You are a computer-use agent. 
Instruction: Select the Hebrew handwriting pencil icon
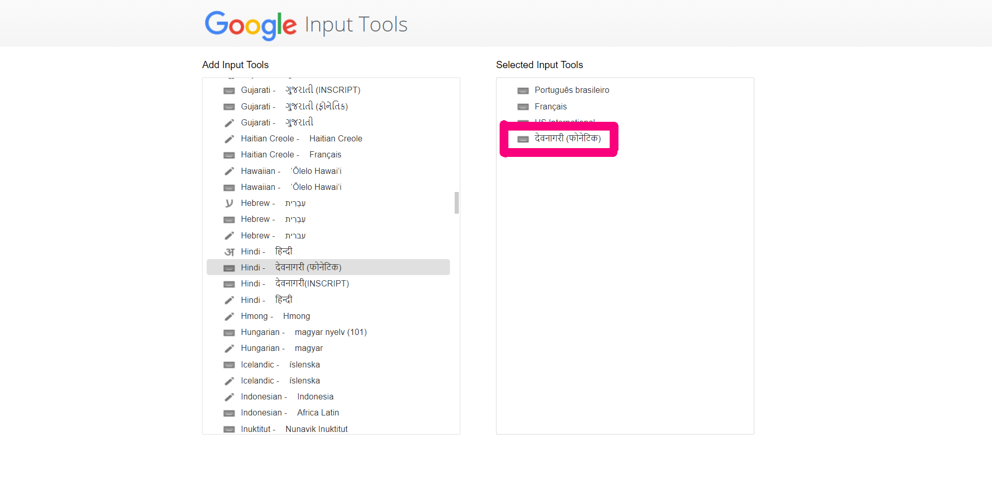(x=229, y=235)
